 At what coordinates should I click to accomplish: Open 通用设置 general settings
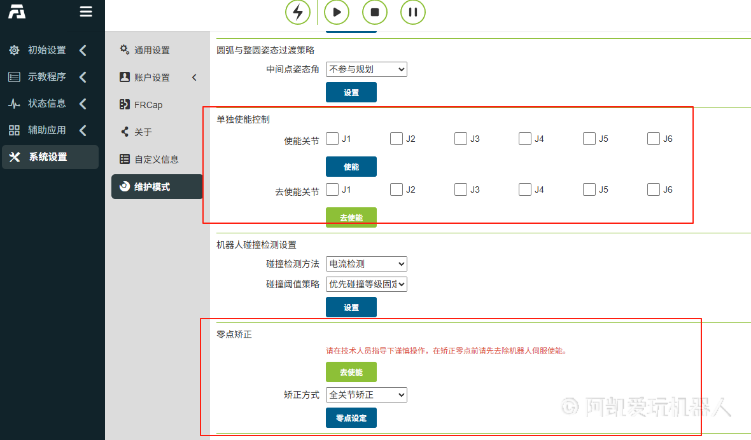(x=151, y=50)
